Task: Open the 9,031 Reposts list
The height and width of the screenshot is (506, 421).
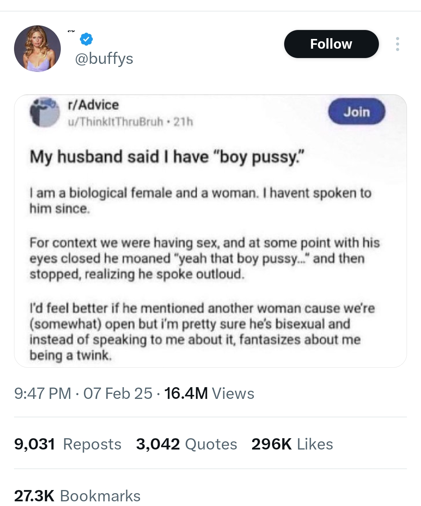Action: (x=67, y=444)
